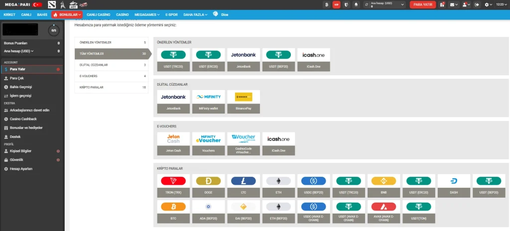The height and width of the screenshot is (231, 510).
Task: Open the user profile dropdown
Action: 467,4
